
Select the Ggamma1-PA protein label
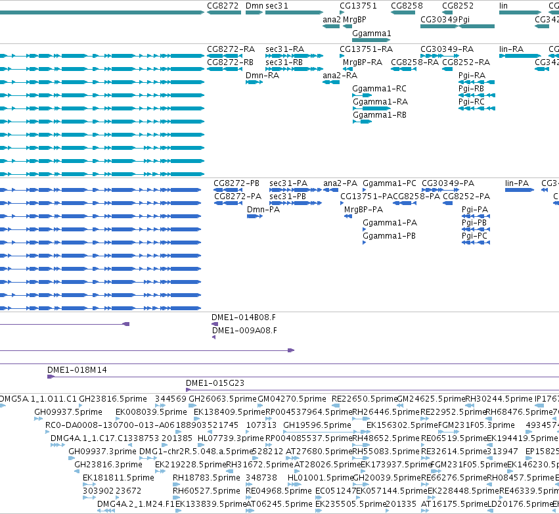tap(390, 223)
